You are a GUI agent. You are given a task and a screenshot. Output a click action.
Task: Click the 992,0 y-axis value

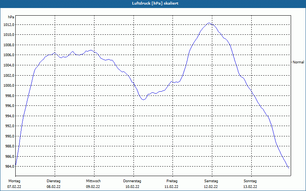pyautogui.click(x=10, y=126)
